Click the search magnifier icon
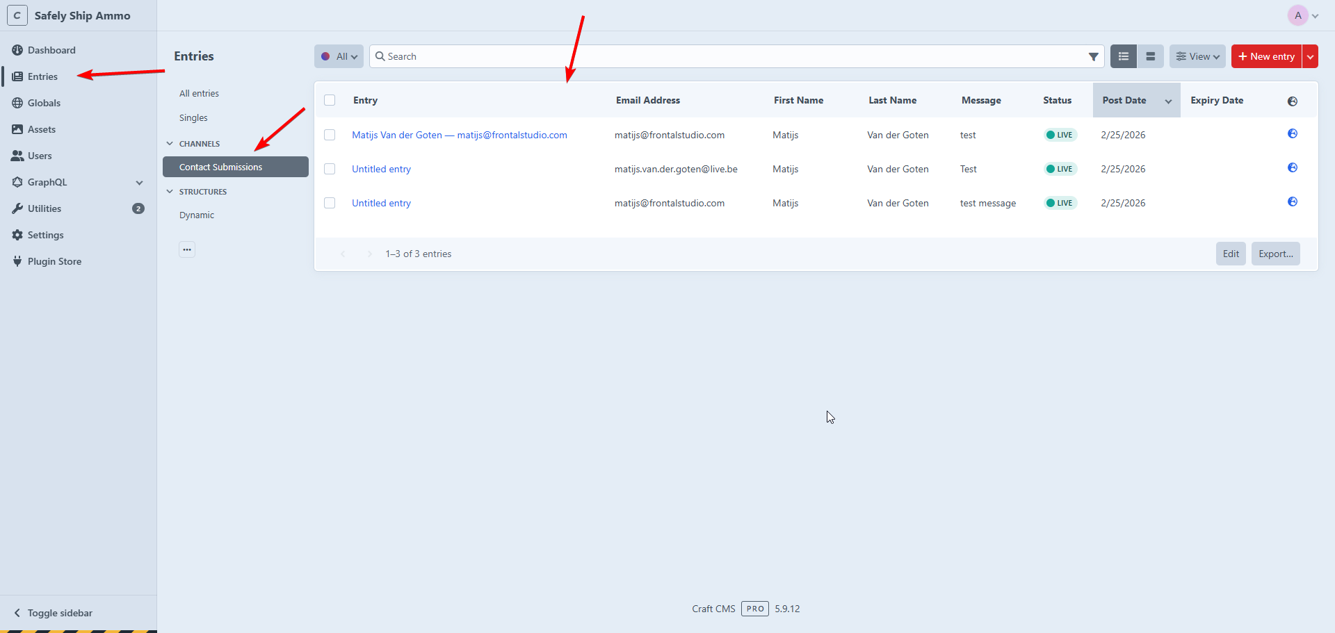Screen dimensions: 1335x633 tap(380, 56)
